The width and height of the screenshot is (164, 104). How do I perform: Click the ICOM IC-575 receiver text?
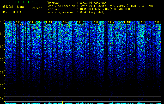[105, 9]
